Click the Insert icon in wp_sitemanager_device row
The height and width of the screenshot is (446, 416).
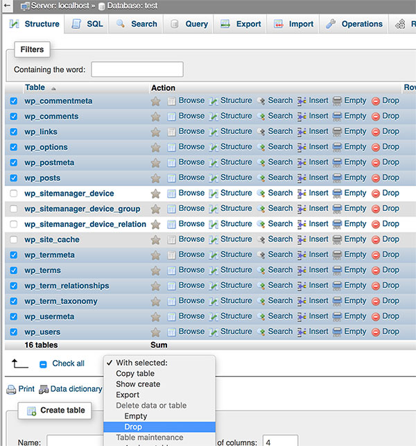coord(302,194)
